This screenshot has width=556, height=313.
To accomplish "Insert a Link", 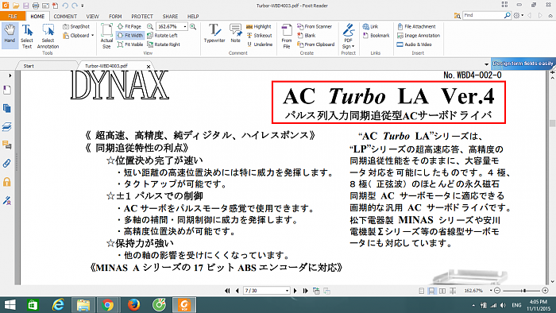I will pos(371,26).
